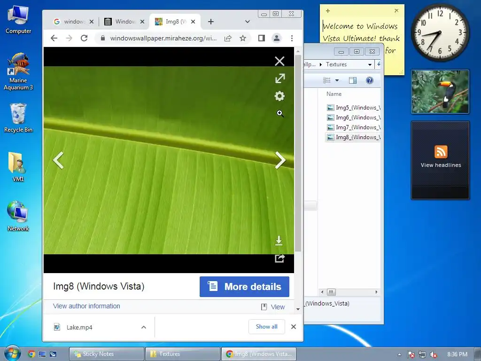Click Sticky Notes taskbar button

coord(107,354)
